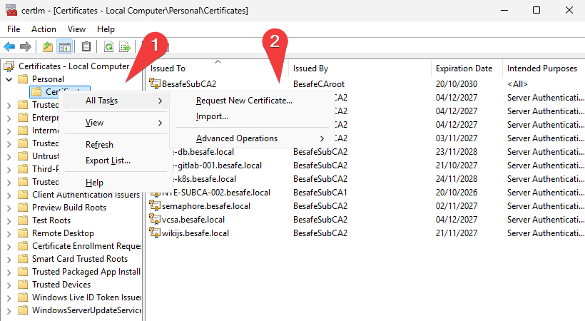This screenshot has width=585, height=321.
Task: Click the blue Back arrow in toolbar
Action: pos(9,46)
